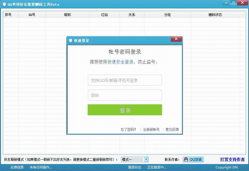Click the 昵称 column header
This screenshot has height=171, width=249.
68,15
